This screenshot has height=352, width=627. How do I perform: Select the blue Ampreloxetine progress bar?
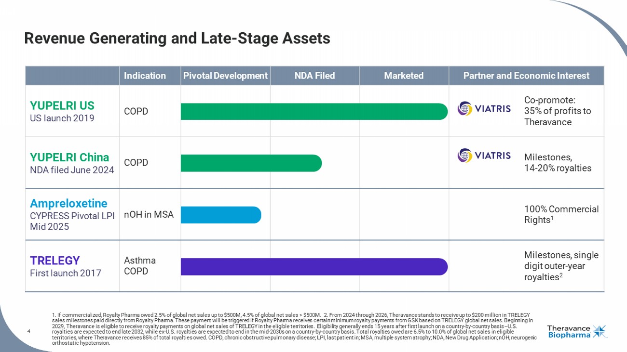pos(220,215)
